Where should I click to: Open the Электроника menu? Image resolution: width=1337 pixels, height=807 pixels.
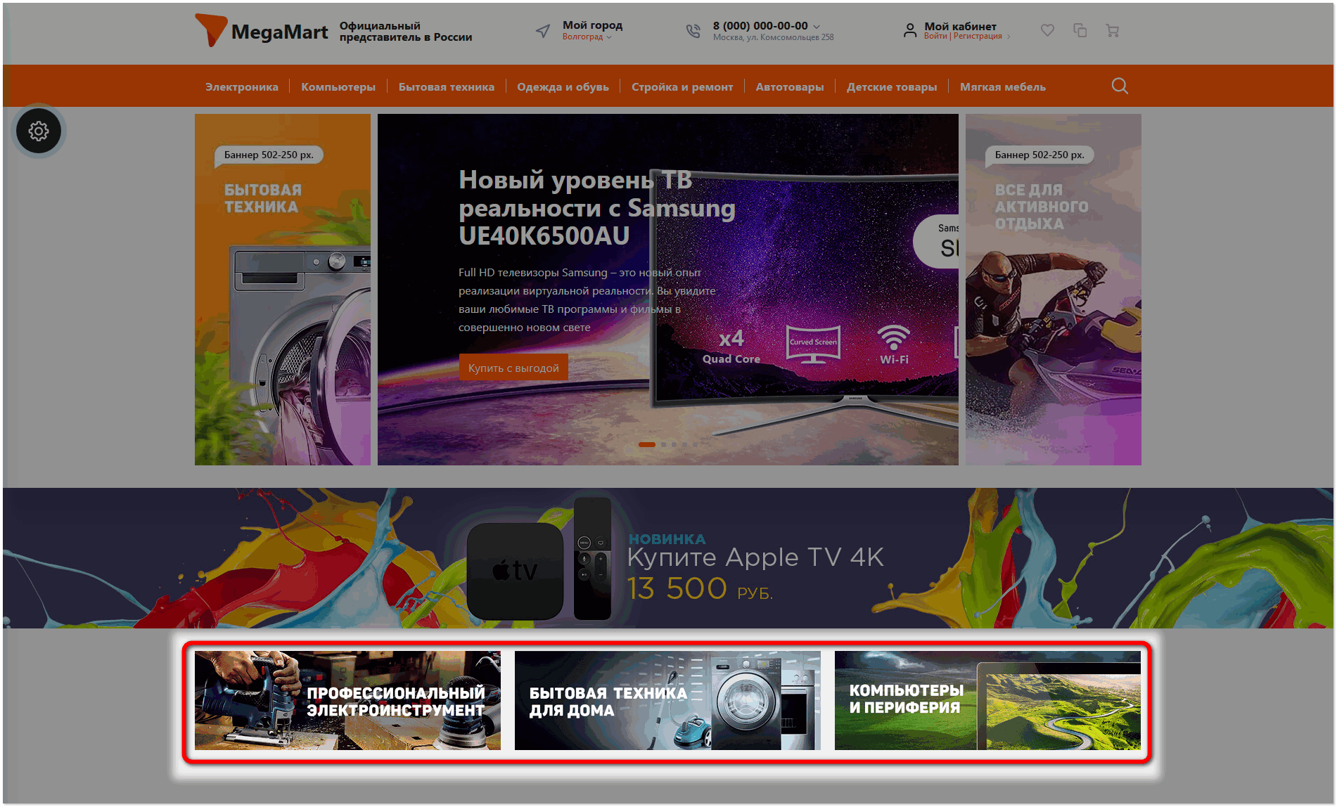pos(242,87)
